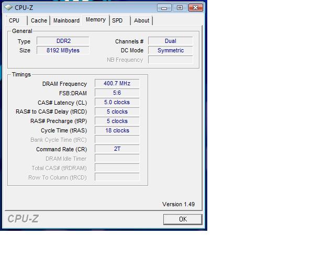335x268 pixels.
Task: Click the CPU-Z chip icon in title bar
Action: click(8, 7)
